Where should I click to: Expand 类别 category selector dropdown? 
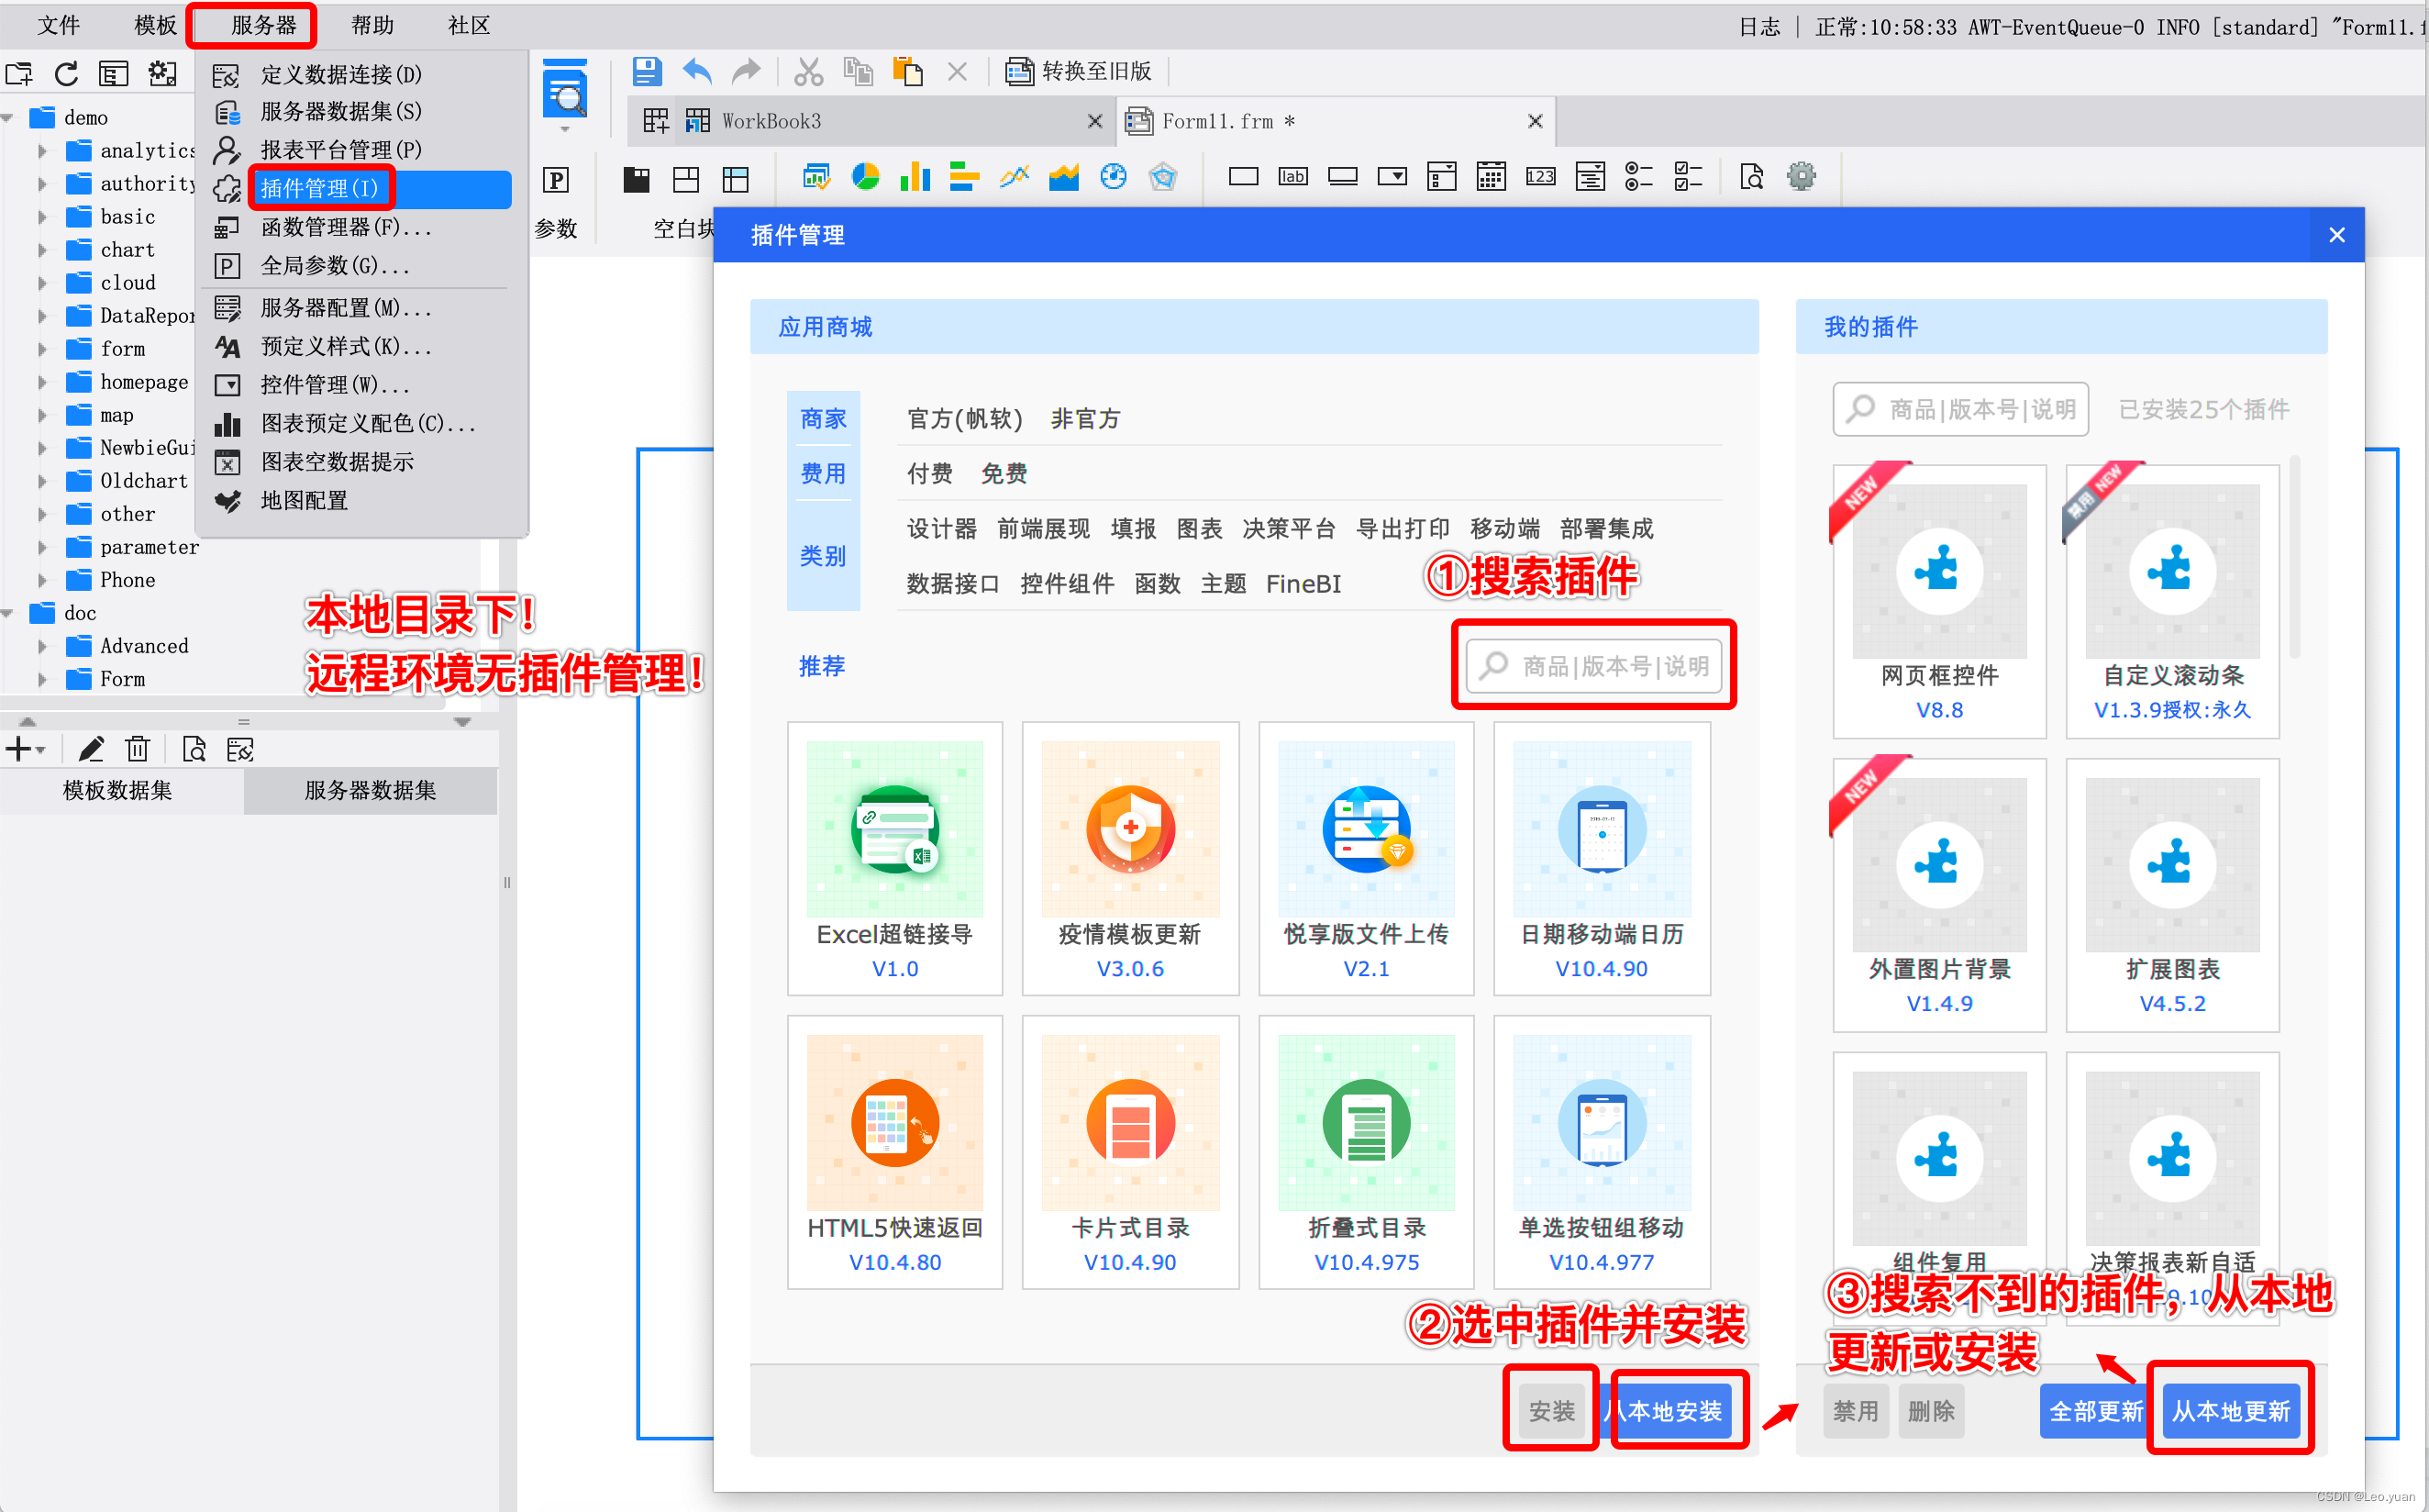[824, 556]
